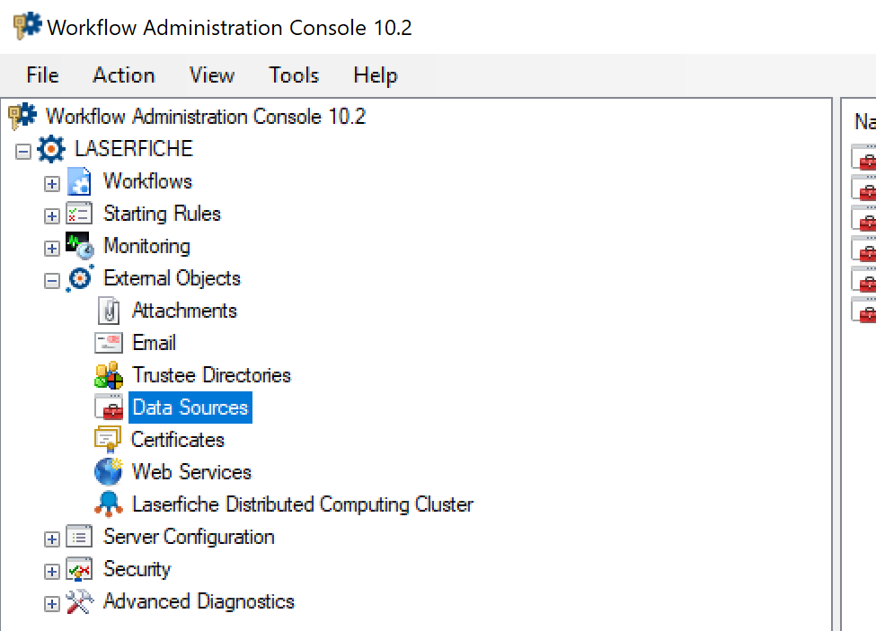Open the File menu

[42, 75]
